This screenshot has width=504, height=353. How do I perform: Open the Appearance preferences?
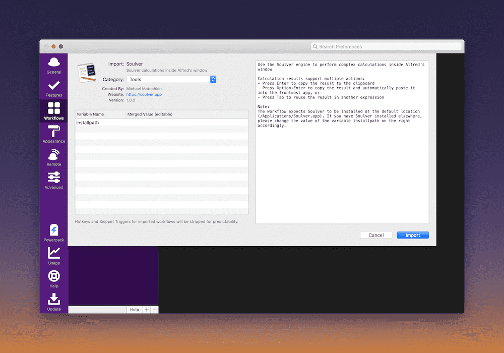[x=54, y=134]
